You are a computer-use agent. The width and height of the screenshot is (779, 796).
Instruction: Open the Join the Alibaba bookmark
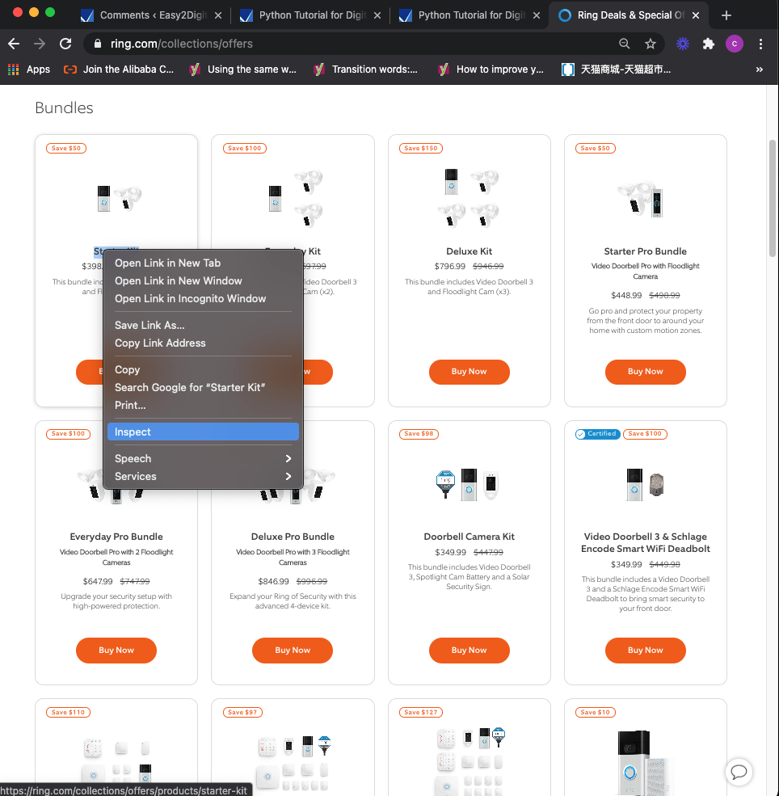tap(119, 69)
